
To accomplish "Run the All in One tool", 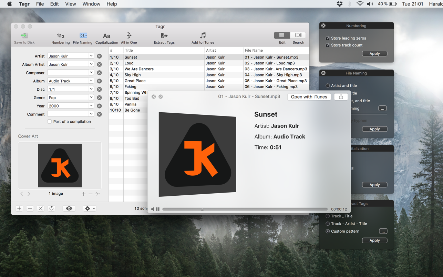I will [129, 38].
